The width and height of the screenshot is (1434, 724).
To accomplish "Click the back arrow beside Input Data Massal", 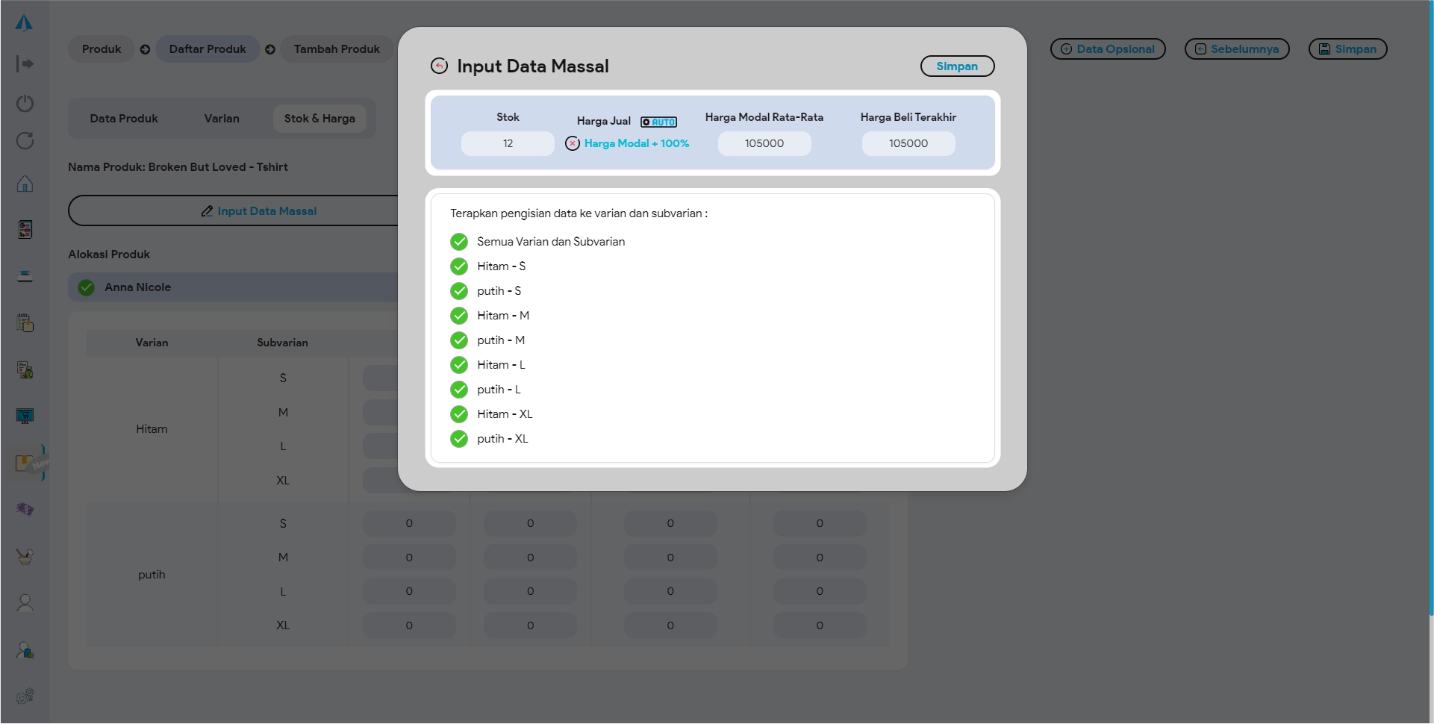I will [439, 66].
